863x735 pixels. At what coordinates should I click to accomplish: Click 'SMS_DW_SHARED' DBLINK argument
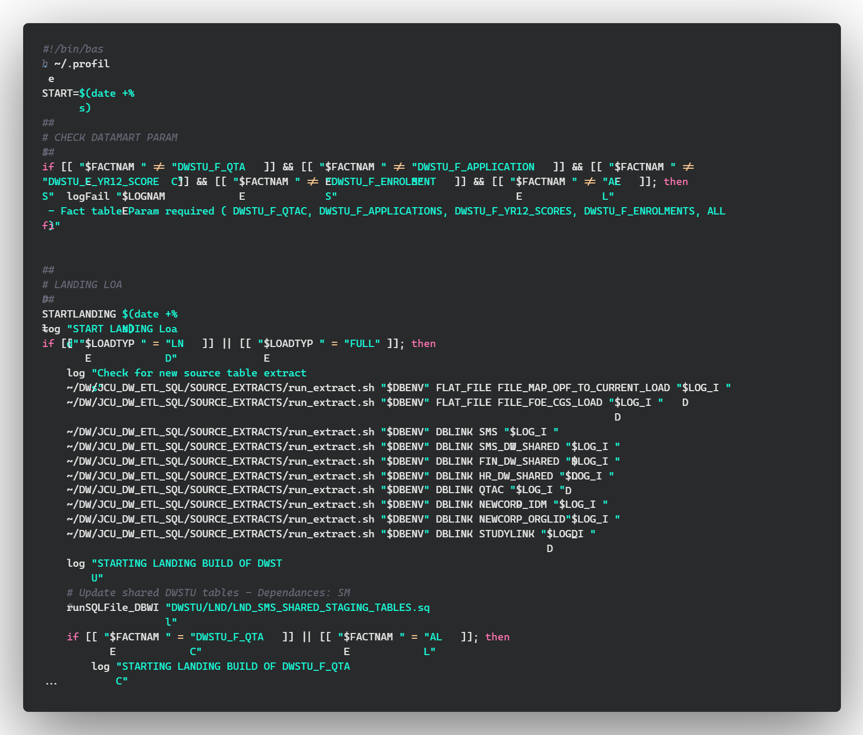(519, 446)
